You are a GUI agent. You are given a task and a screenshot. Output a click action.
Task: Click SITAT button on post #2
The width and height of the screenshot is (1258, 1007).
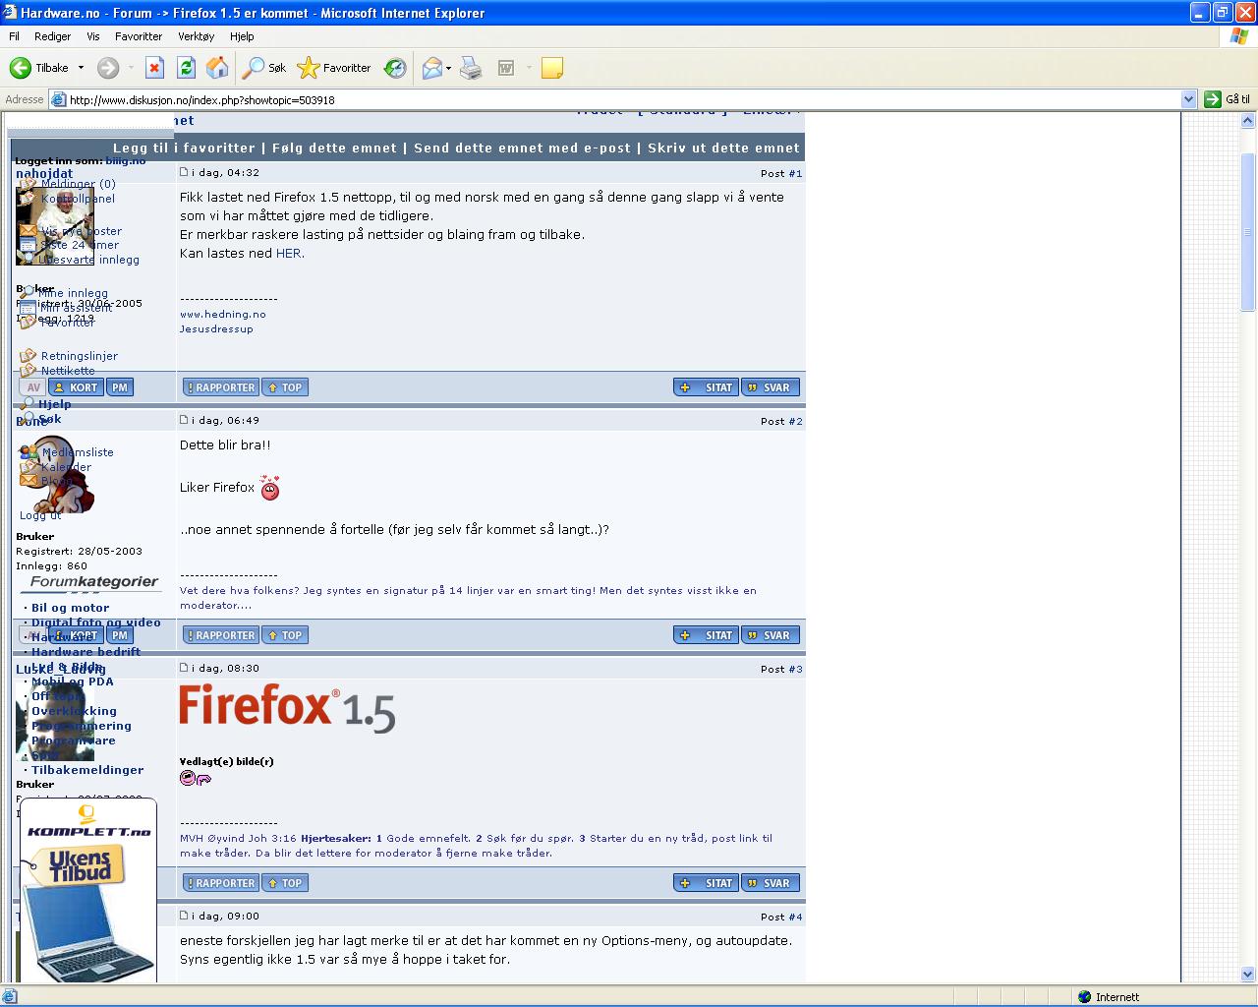point(706,635)
